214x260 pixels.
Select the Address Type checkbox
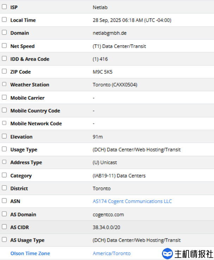click(4, 162)
